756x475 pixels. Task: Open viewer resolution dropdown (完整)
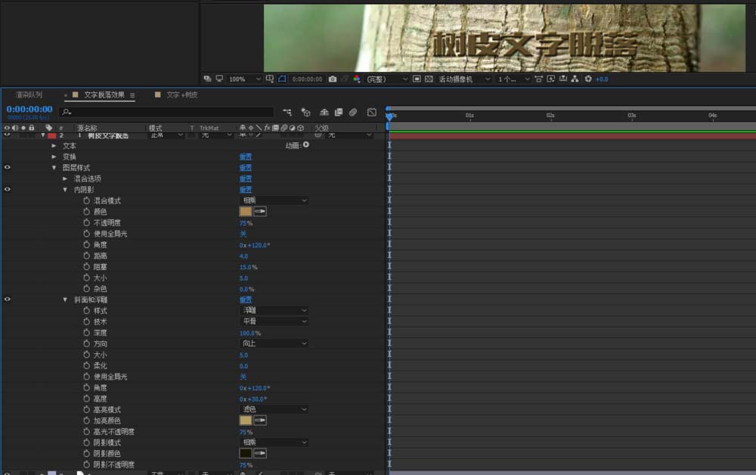386,79
